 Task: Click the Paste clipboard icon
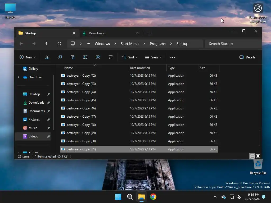[73, 57]
